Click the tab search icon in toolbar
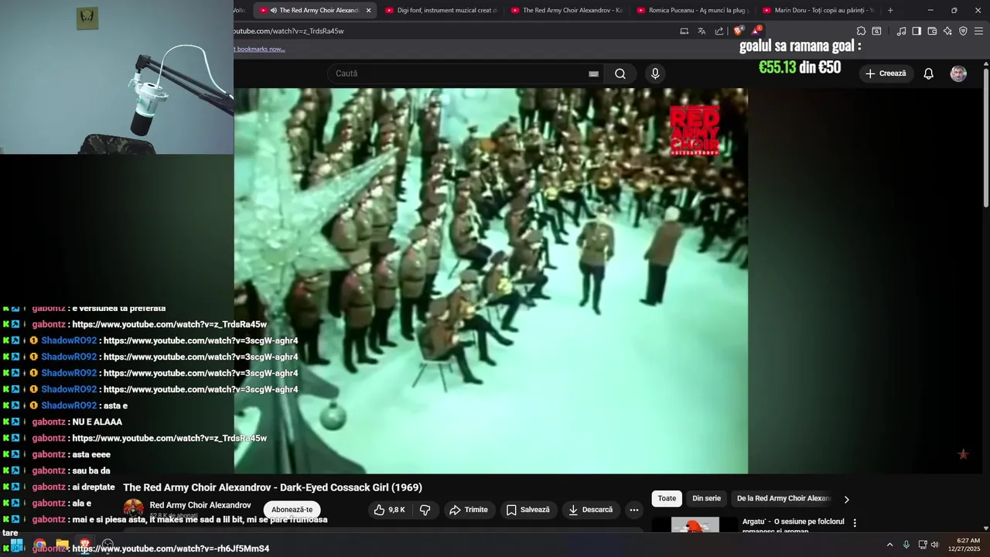The height and width of the screenshot is (557, 990). pos(876,31)
